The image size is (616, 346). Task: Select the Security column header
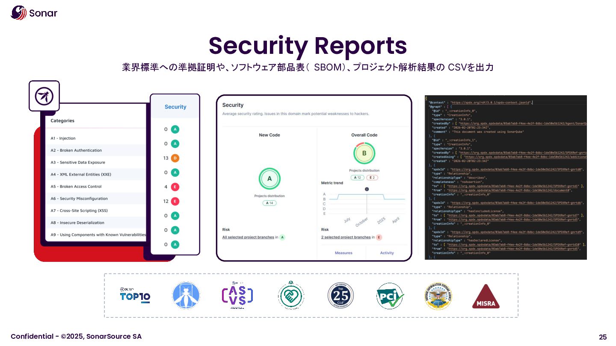[175, 107]
